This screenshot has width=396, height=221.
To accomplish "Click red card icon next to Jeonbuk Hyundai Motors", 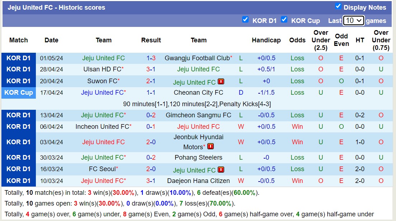I will point(211,147).
